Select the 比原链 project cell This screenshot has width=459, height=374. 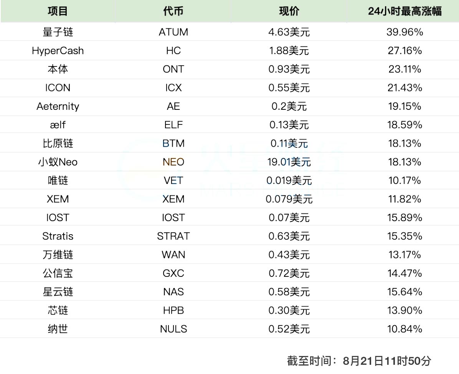[58, 143]
